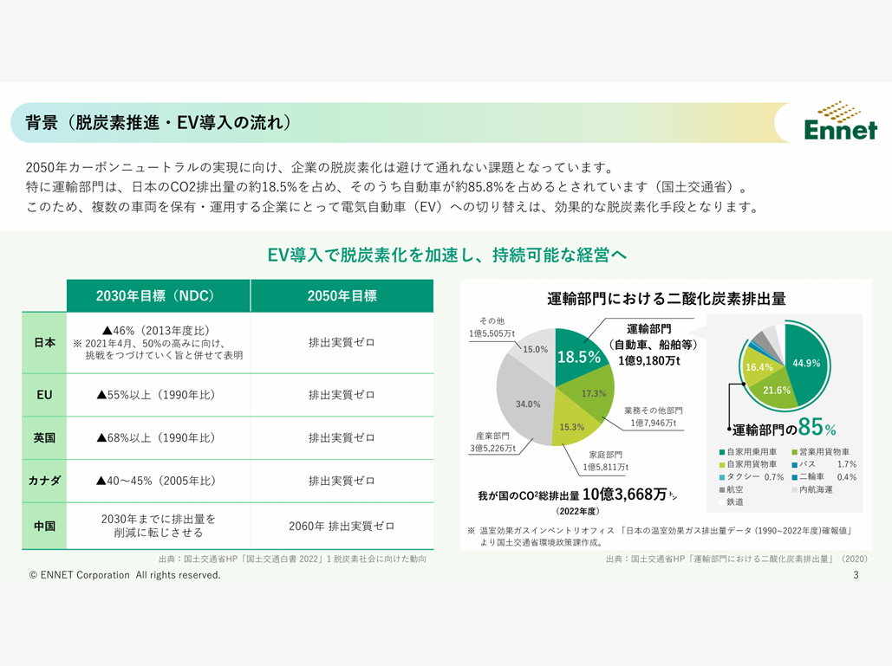Click the 内航海運 legend entry
The height and width of the screenshot is (666, 892).
click(x=811, y=489)
